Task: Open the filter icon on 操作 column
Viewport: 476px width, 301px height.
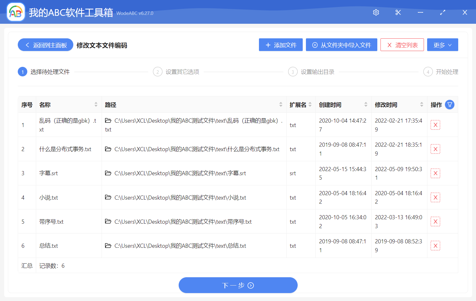Action: coord(450,104)
